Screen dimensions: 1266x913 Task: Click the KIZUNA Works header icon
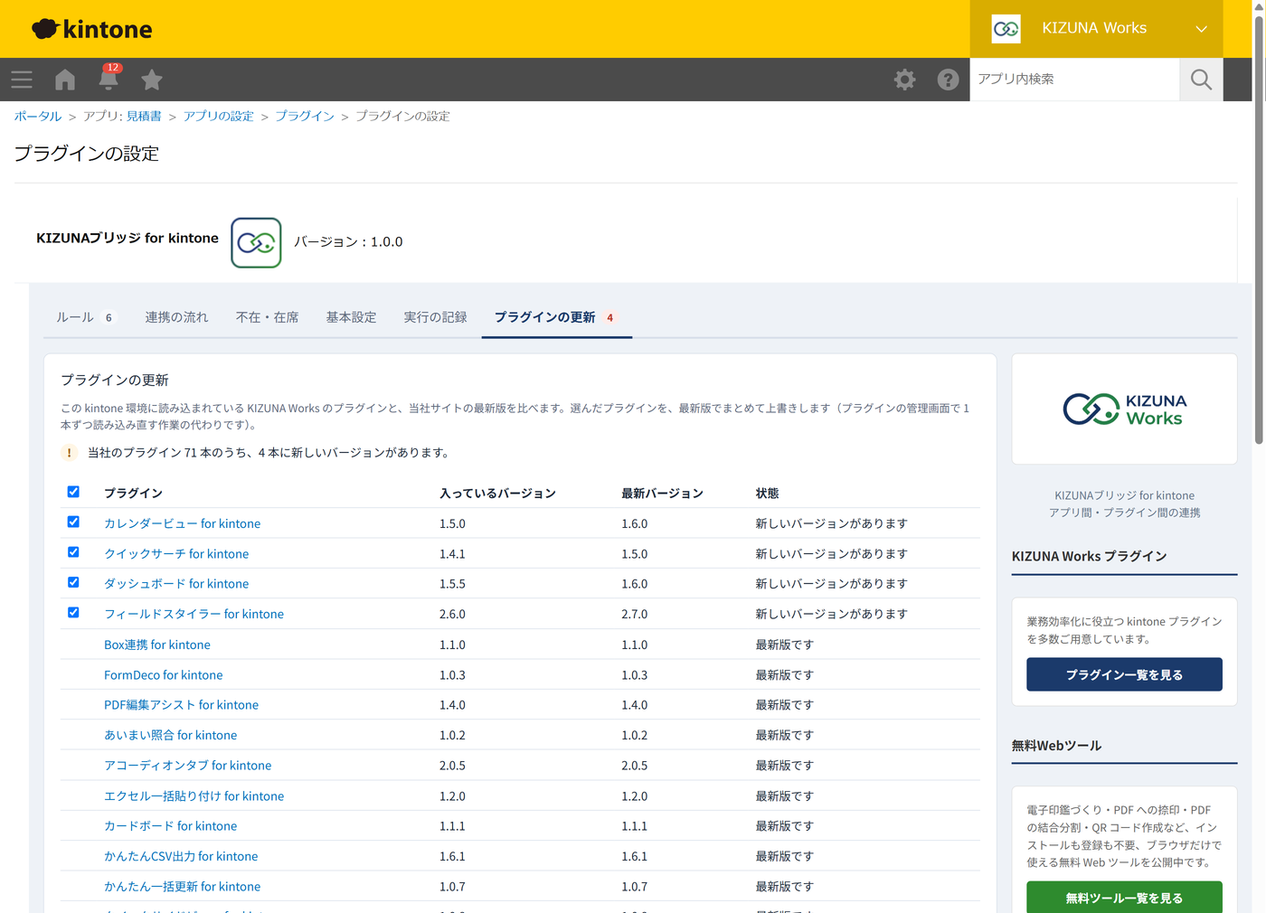tap(1006, 29)
